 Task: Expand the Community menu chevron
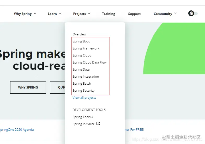click(x=176, y=14)
